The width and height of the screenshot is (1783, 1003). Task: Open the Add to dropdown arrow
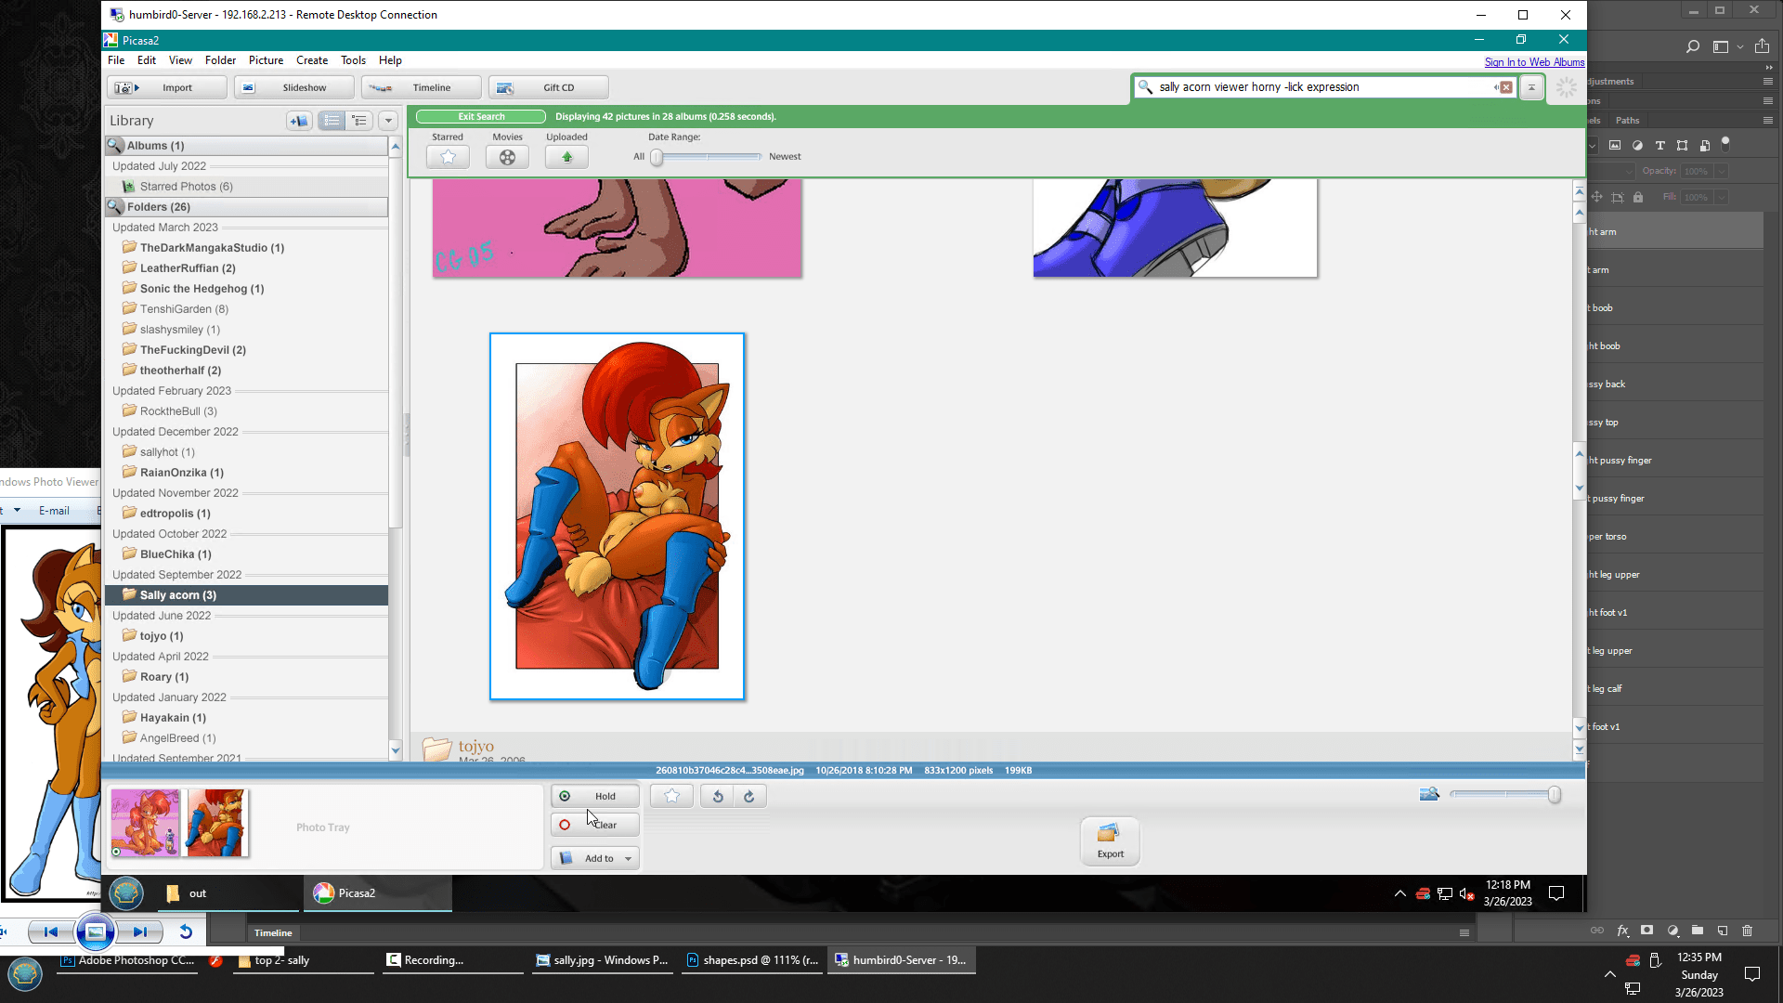click(629, 858)
